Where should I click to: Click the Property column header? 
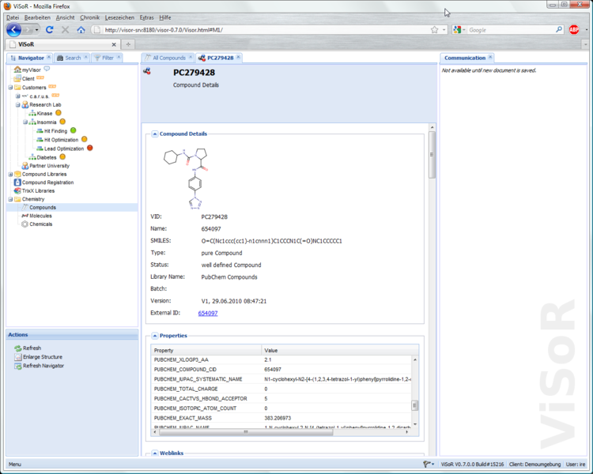point(206,351)
